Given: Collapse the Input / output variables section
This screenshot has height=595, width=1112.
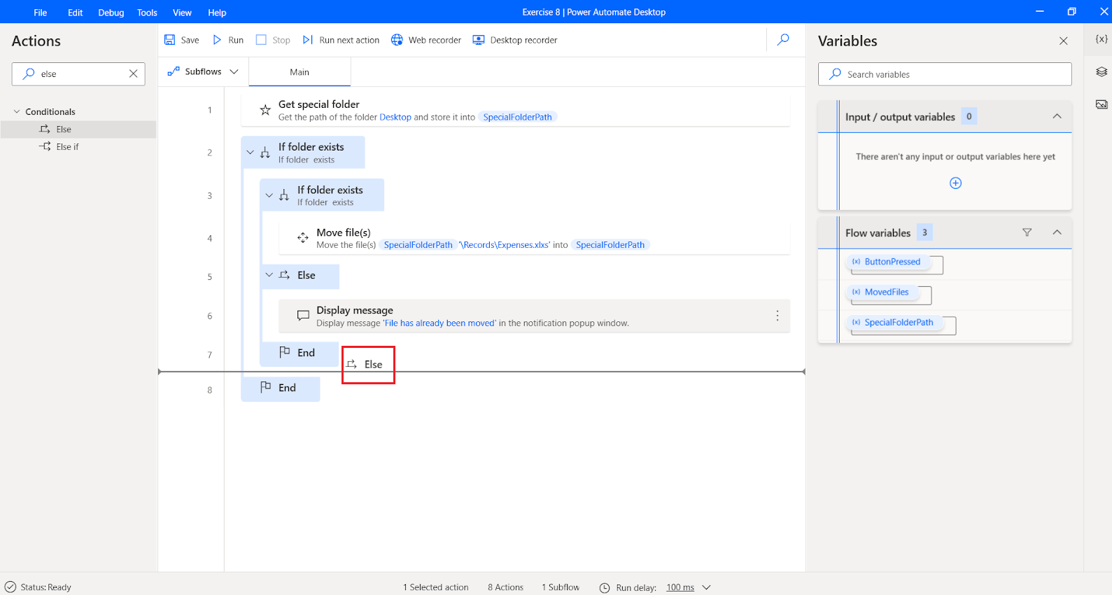Looking at the screenshot, I should [1057, 116].
